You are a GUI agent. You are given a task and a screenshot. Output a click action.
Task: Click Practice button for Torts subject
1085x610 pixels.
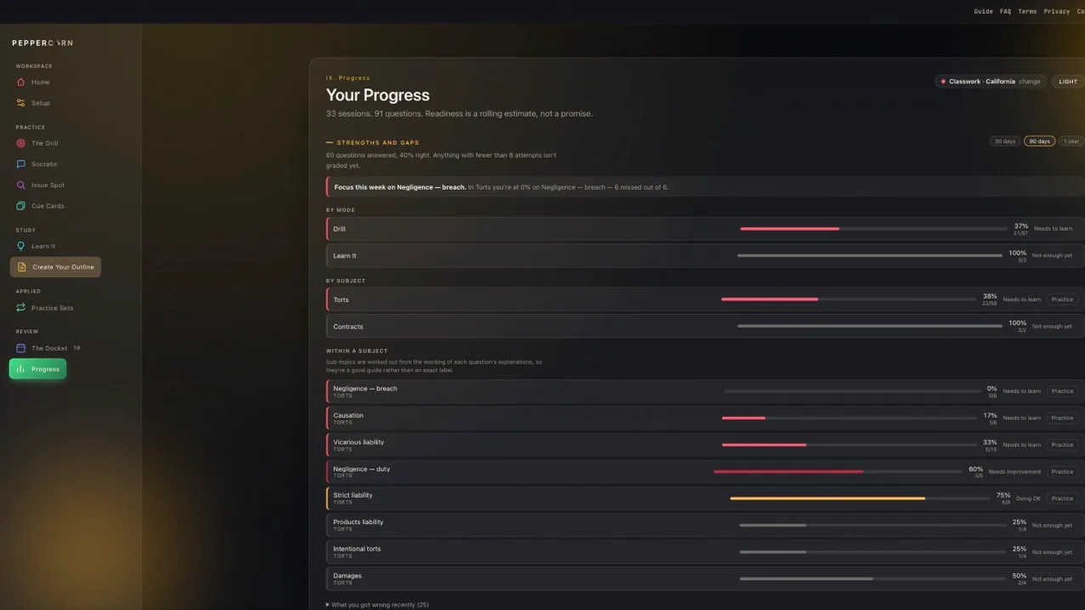click(1062, 299)
